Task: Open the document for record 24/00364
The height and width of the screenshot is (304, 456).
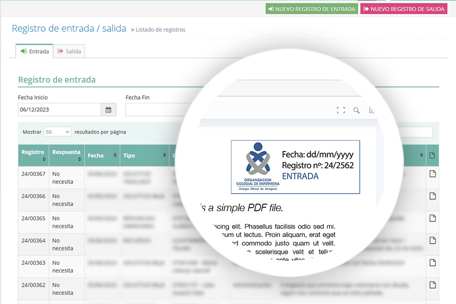Action: coord(433,240)
